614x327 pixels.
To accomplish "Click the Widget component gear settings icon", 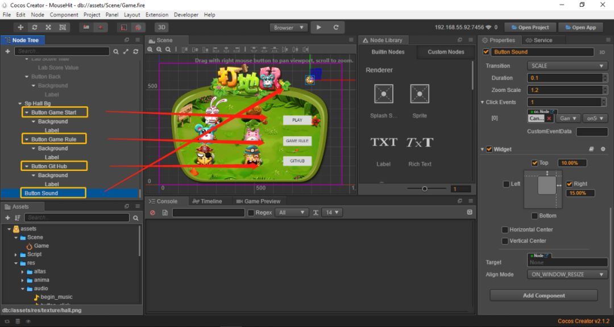I will tap(603, 149).
